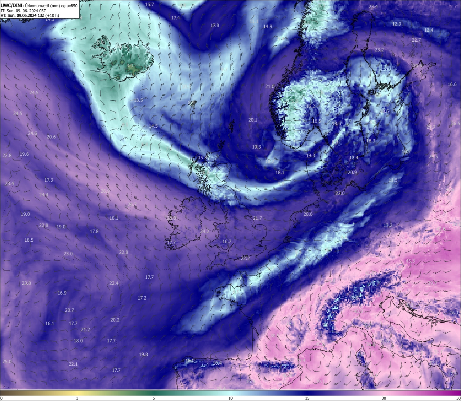
Task: Click the 22.0 value label
Action: (340, 193)
